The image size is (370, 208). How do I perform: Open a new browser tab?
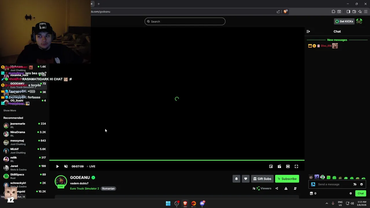(x=99, y=4)
